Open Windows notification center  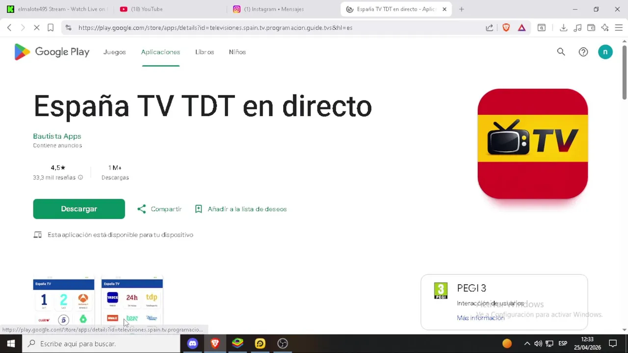[x=613, y=344]
